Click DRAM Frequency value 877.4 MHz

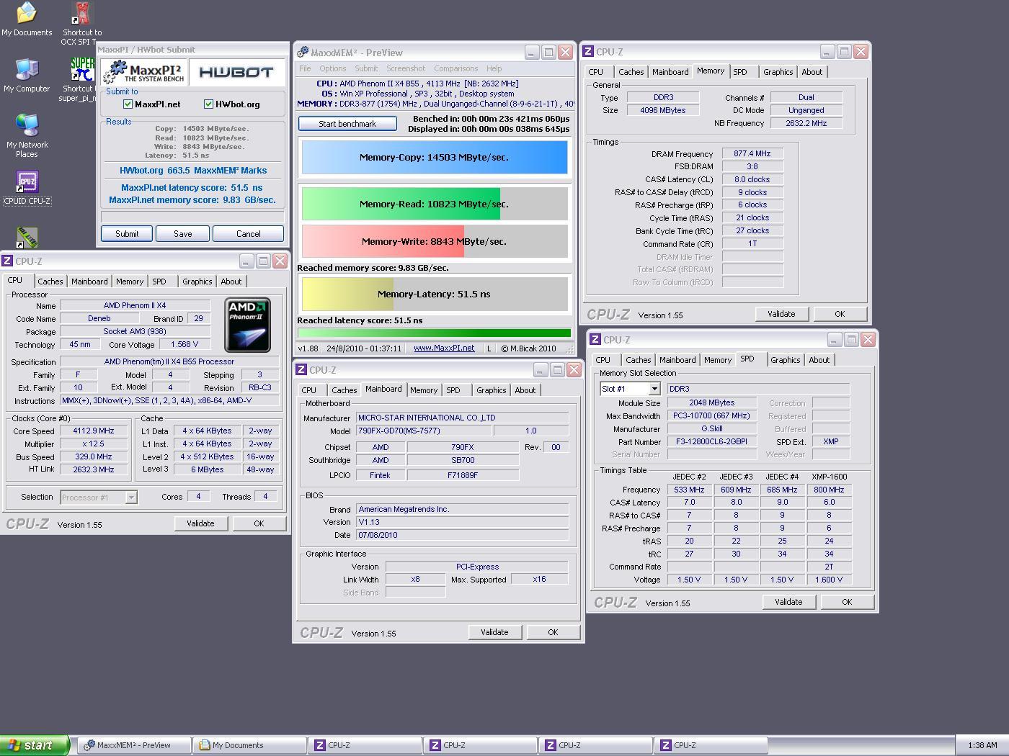752,153
